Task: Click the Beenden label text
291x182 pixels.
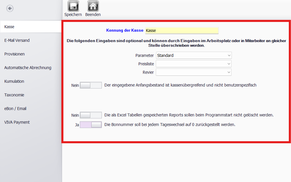Action: (x=93, y=15)
